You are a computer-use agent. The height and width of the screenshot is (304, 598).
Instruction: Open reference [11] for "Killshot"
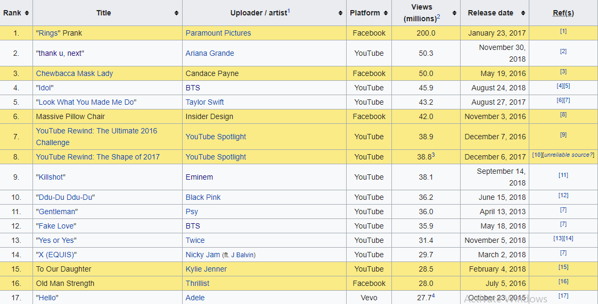coord(563,175)
